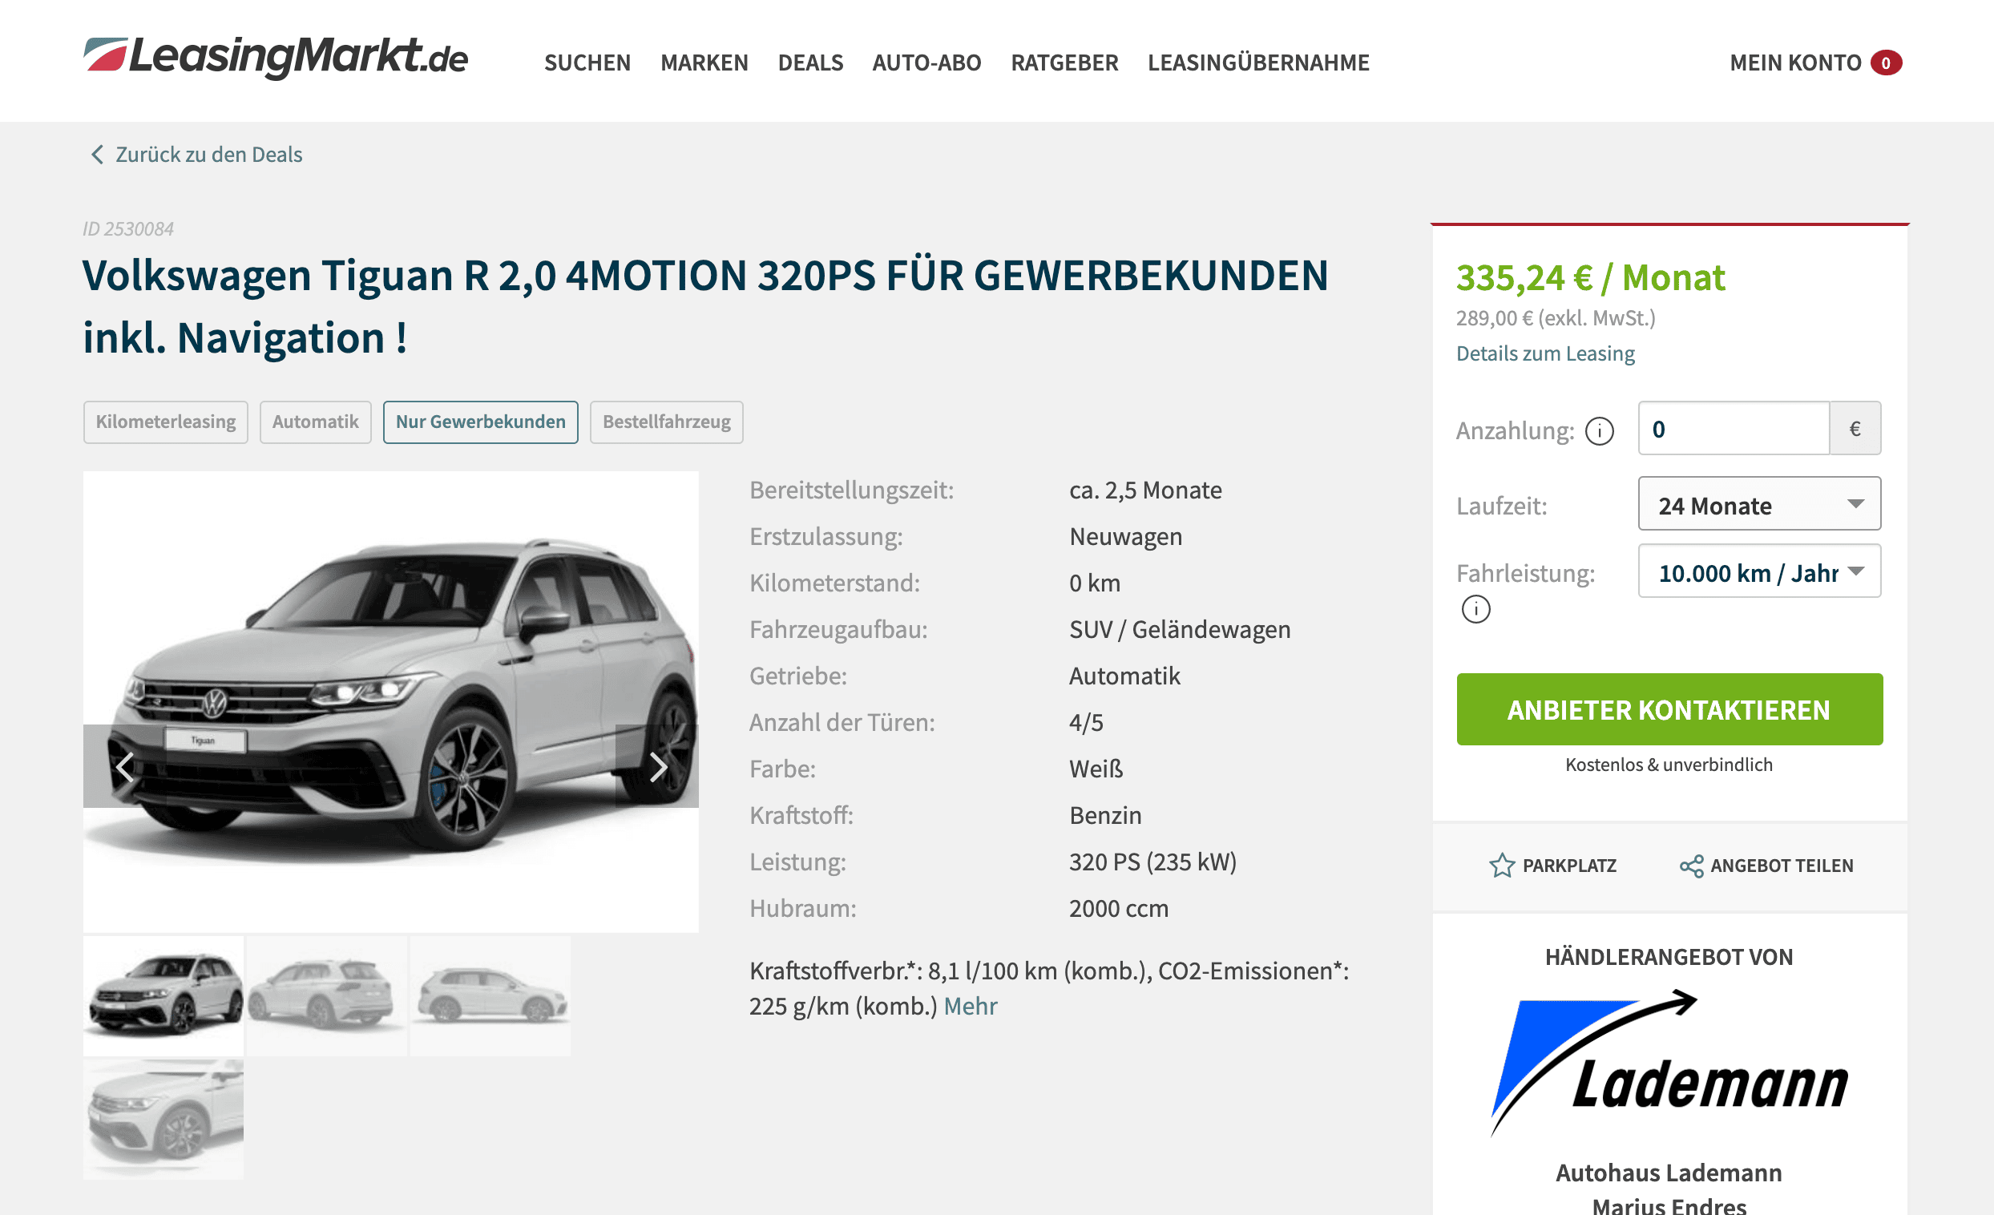Screen dimensions: 1994x1215
Task: Show the previous car image arrow
Action: click(125, 765)
